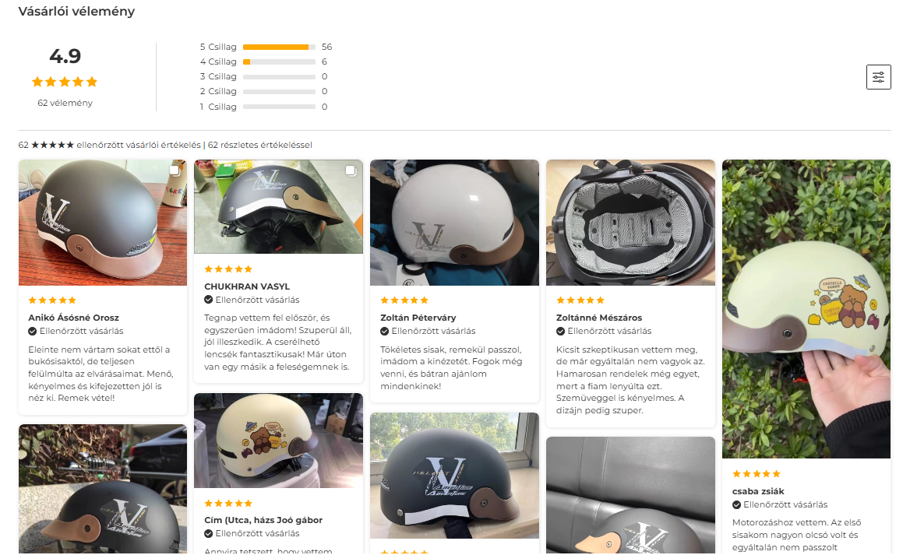Click verified badge icon under Anikó Ásósné Orosz
Image resolution: width=910 pixels, height=555 pixels.
33,331
